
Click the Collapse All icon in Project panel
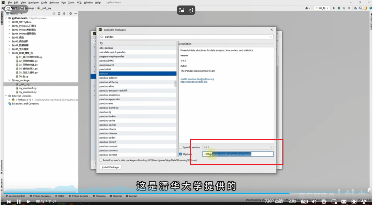point(64,13)
